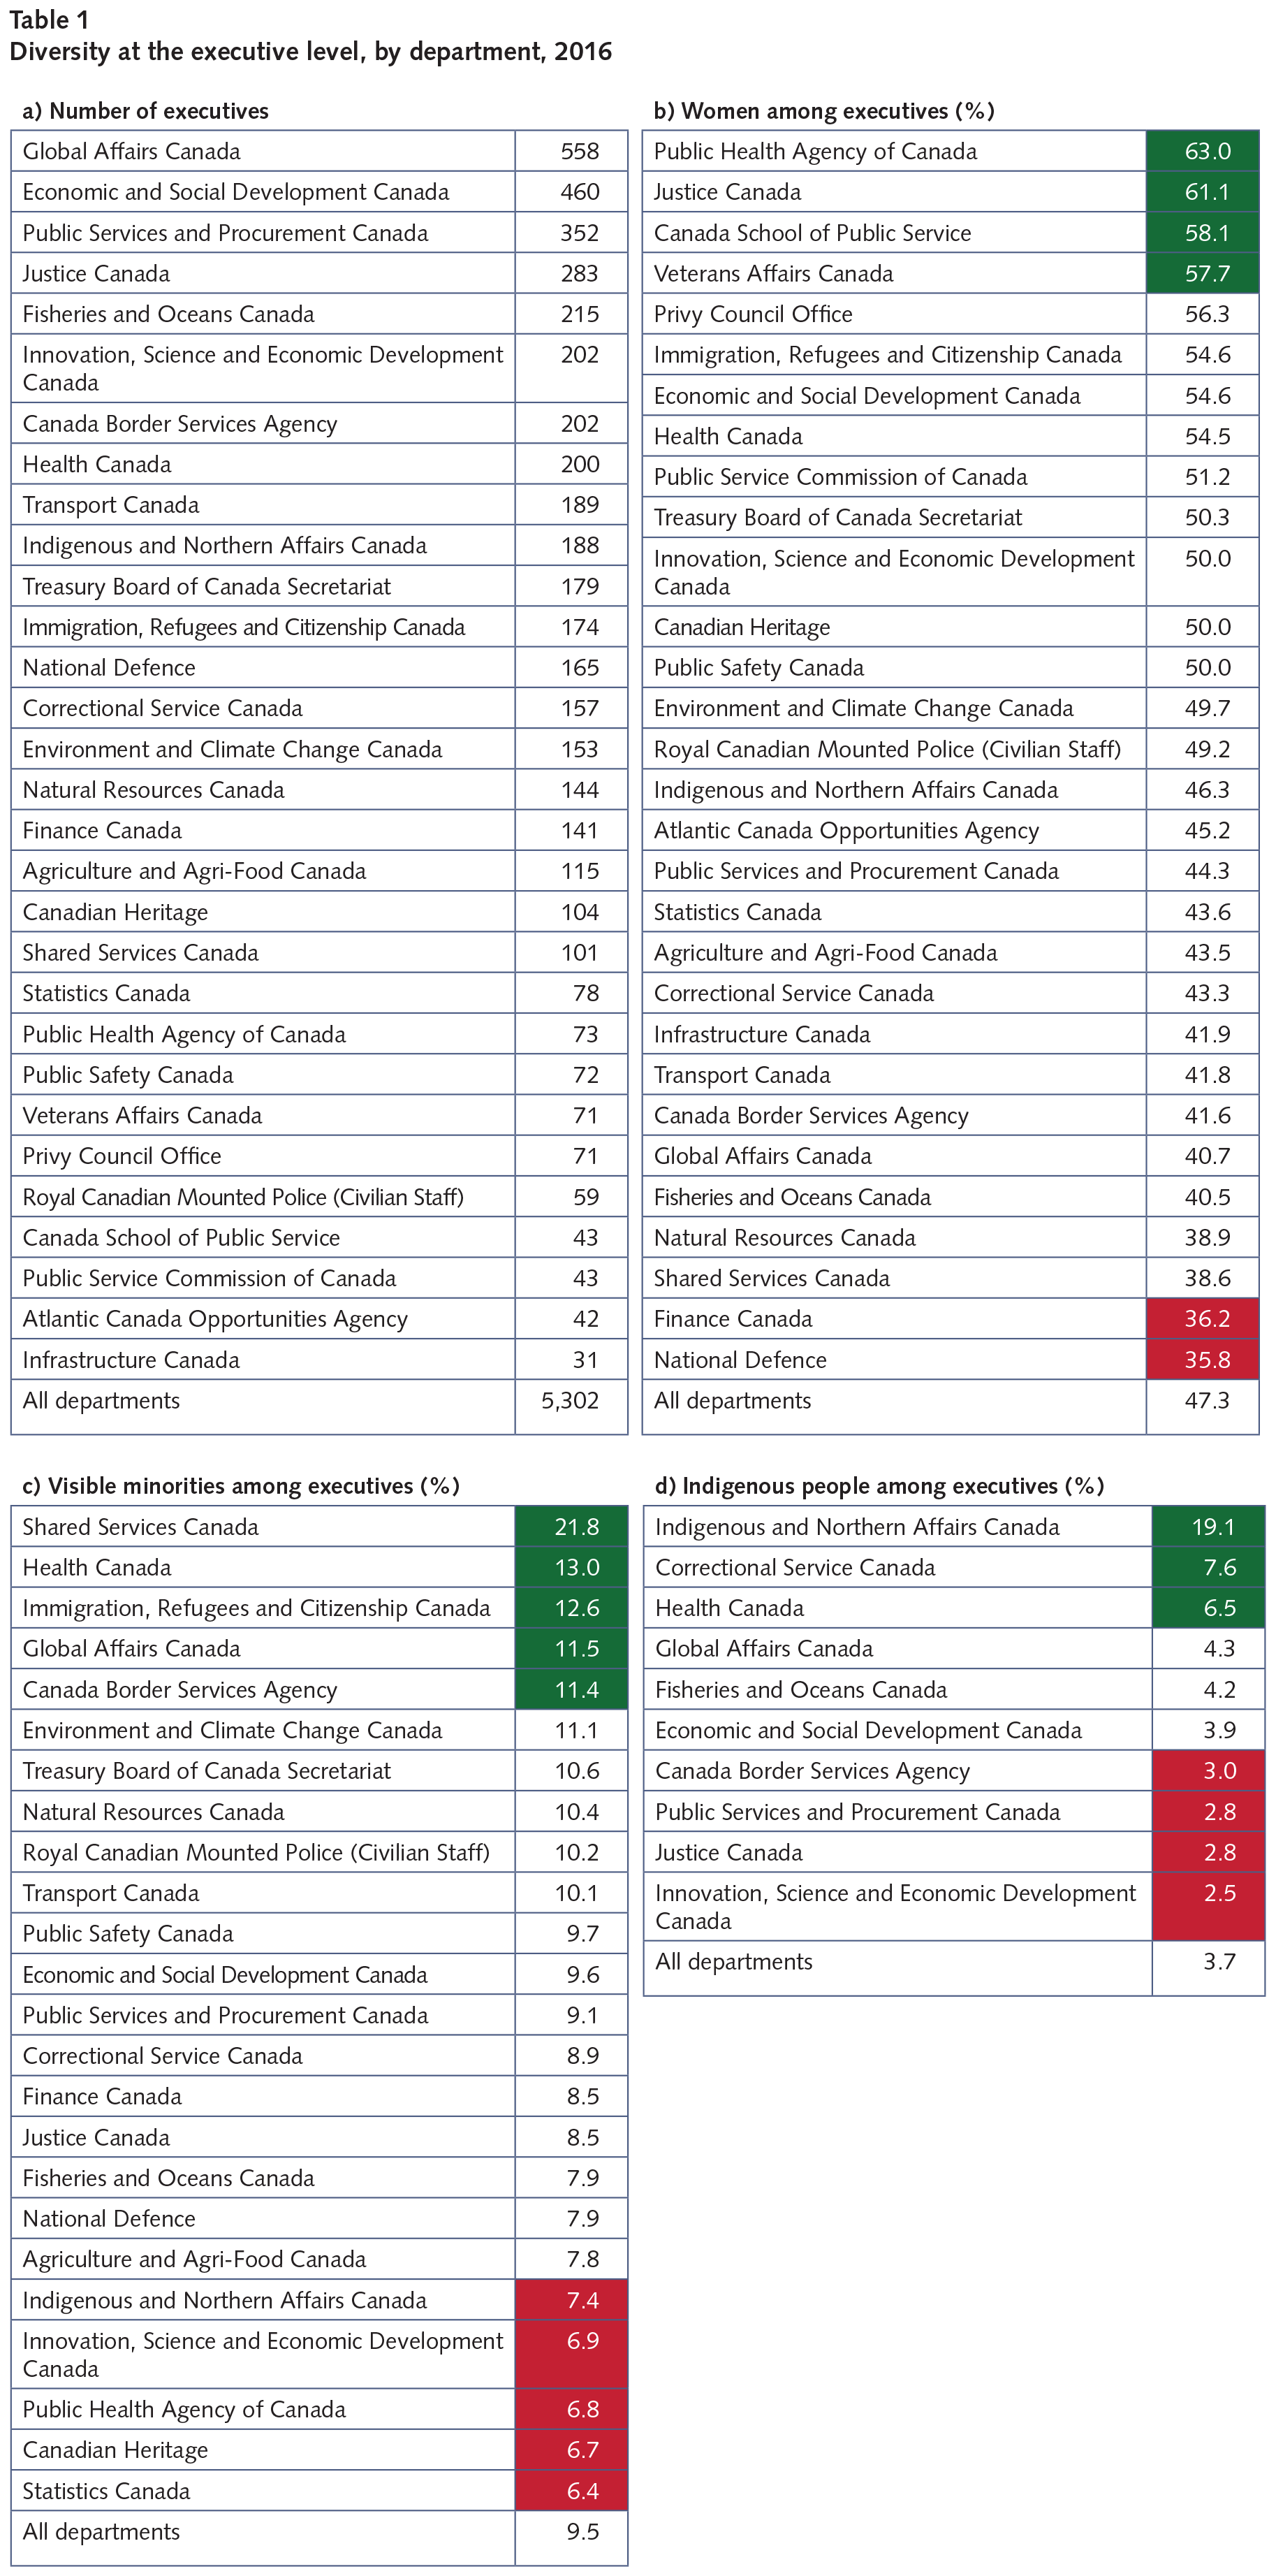This screenshot has height=2576, width=1276.
Task: Select the red 6.9 cell
Action: point(572,2355)
